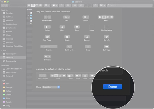Expand the upper folder's disclosure triangle
Screen dimensions: 154x109
pyautogui.click(x=28, y=15)
